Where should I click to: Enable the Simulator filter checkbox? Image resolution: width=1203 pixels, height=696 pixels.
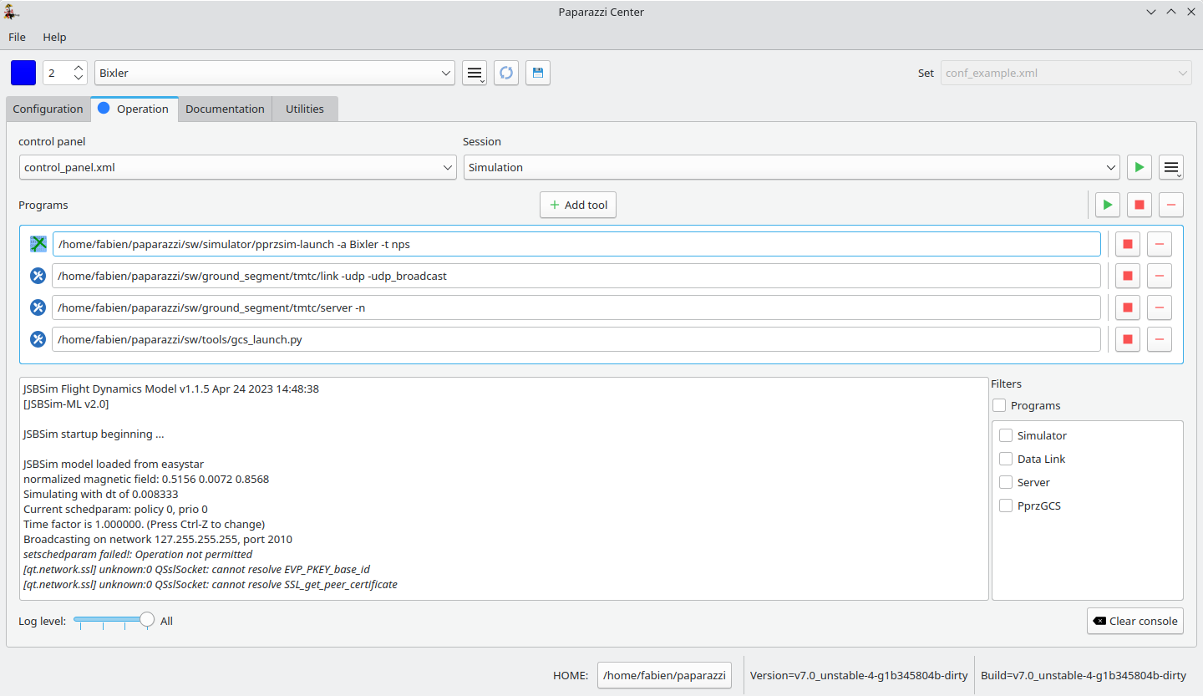point(1006,435)
